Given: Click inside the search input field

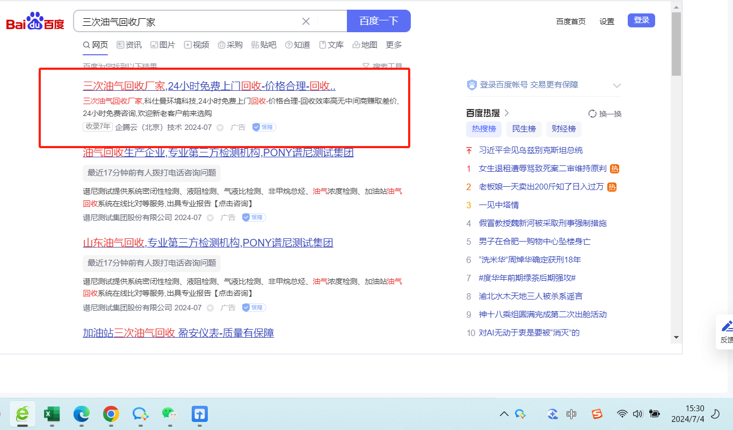Looking at the screenshot, I should click(x=188, y=21).
